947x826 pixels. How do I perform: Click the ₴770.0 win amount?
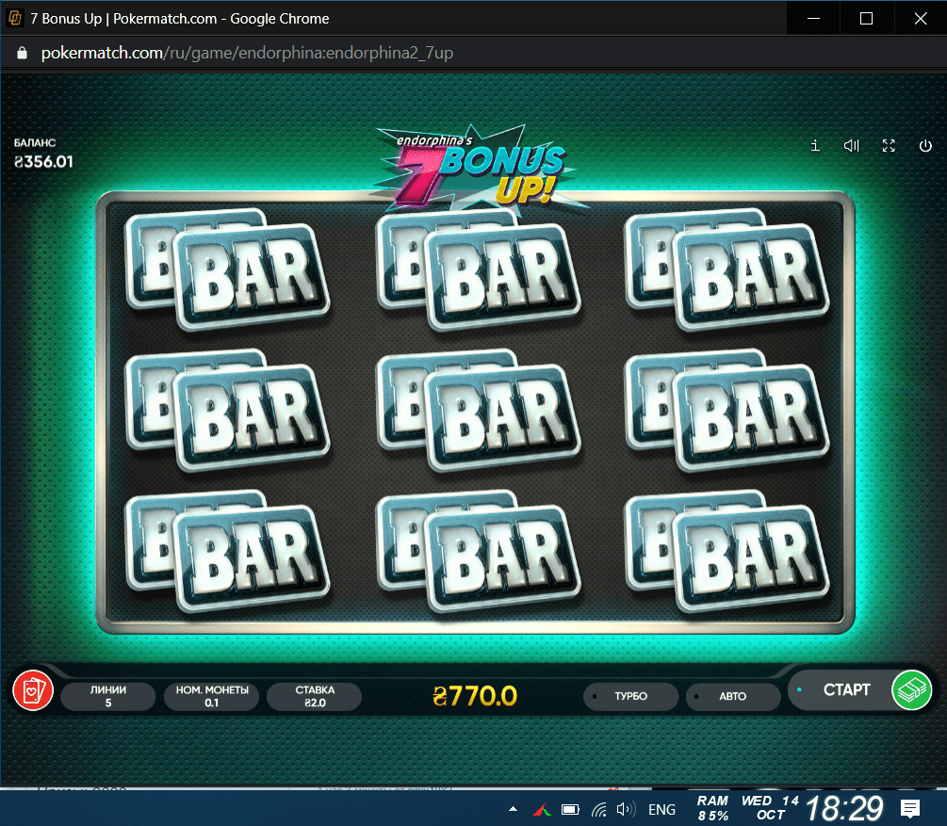475,696
